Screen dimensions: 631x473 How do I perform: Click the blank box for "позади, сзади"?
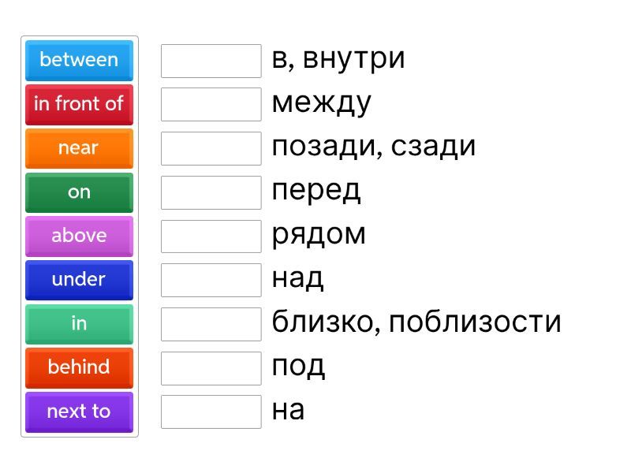[x=211, y=148]
